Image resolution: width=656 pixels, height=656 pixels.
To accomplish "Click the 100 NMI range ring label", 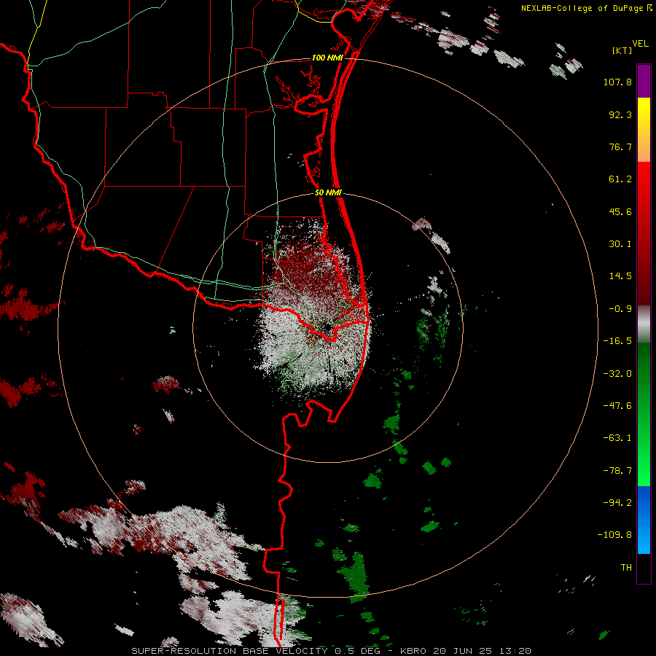I will pyautogui.click(x=327, y=58).
